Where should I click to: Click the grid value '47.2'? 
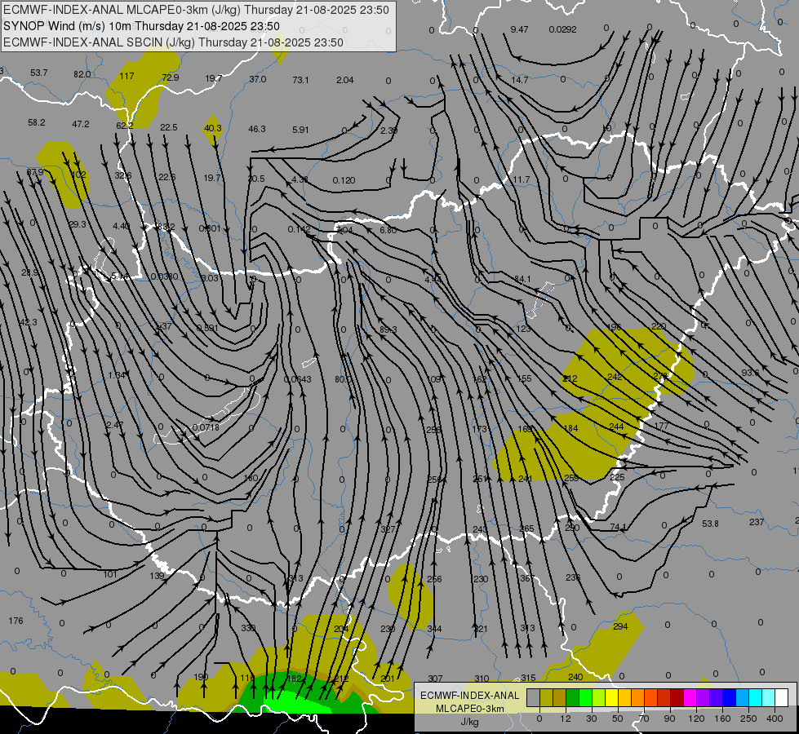point(81,124)
